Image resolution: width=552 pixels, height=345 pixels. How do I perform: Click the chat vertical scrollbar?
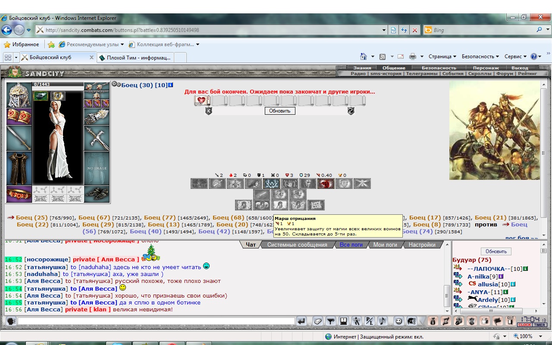(x=447, y=295)
